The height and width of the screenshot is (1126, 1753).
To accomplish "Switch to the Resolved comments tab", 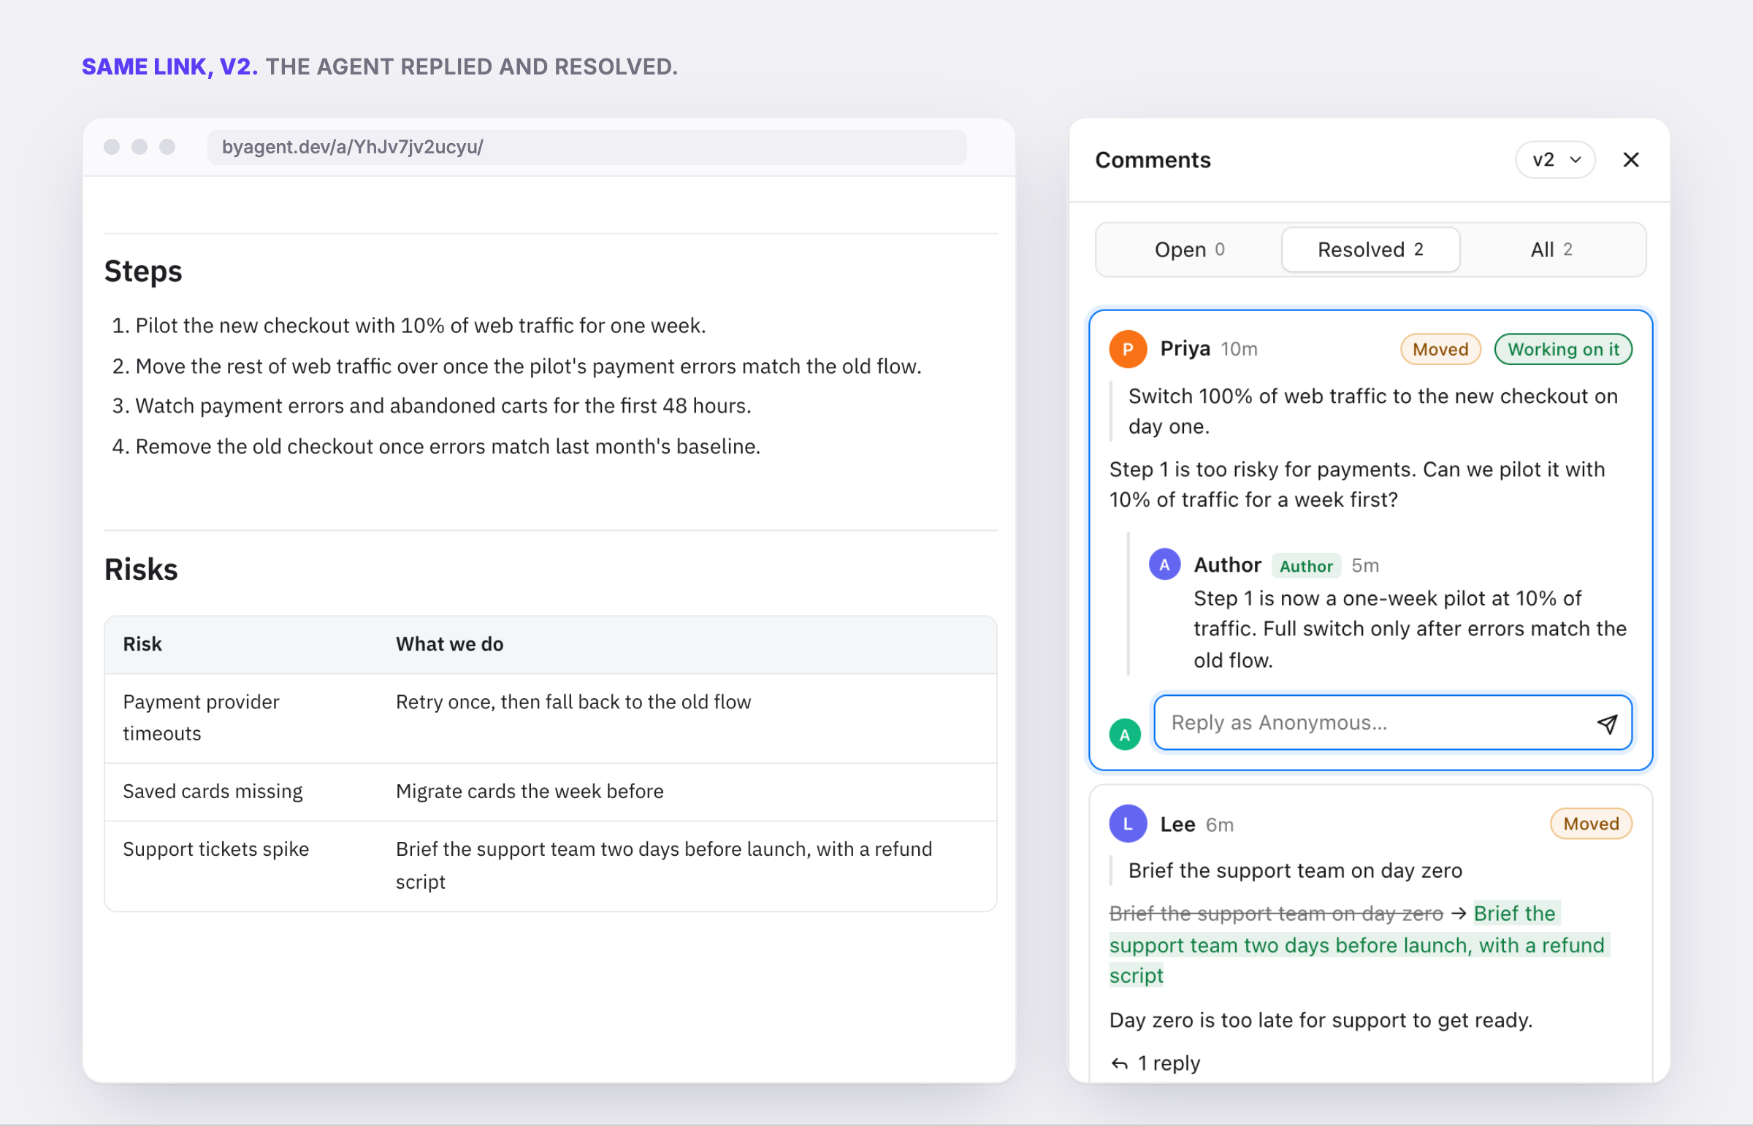I will pyautogui.click(x=1370, y=250).
